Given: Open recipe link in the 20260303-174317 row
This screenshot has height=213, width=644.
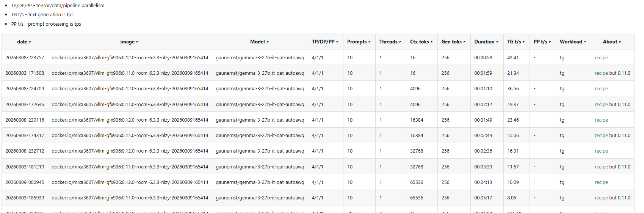Looking at the screenshot, I should tap(601, 136).
